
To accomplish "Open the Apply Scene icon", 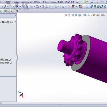I will click(x=98, y=15).
